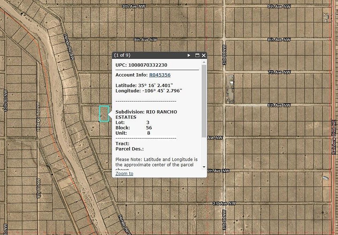
Task: Click the developed lot with buildings
Action: [x=231, y=88]
